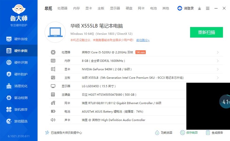Click the download arrow icon
Viewport: 230px width, 141px height.
(199, 8)
